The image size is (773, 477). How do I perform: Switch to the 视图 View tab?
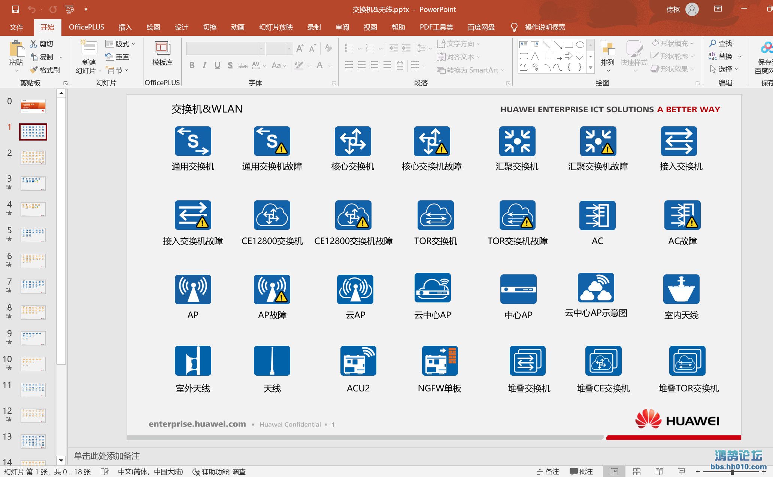pyautogui.click(x=370, y=27)
